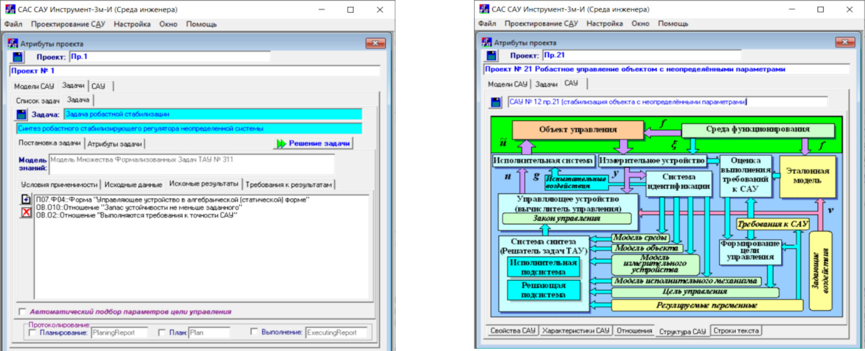Image resolution: width=865 pixels, height=351 pixels.
Task: Click red X delete icon beside results list
Action: pos(26,212)
